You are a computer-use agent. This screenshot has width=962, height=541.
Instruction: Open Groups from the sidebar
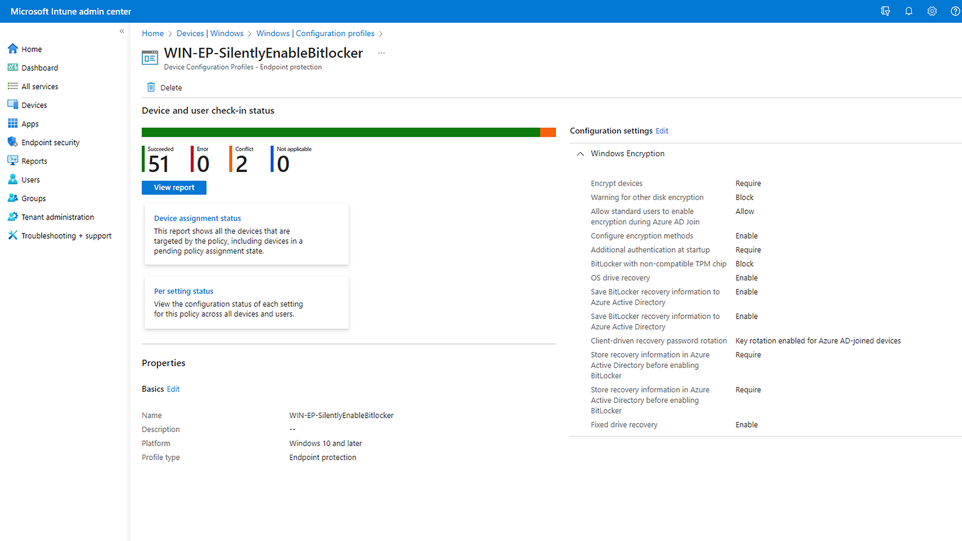[33, 198]
